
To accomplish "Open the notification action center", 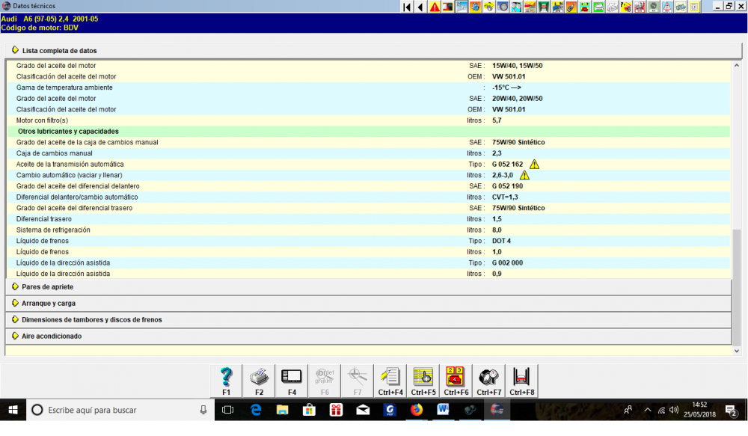I will pyautogui.click(x=731, y=410).
